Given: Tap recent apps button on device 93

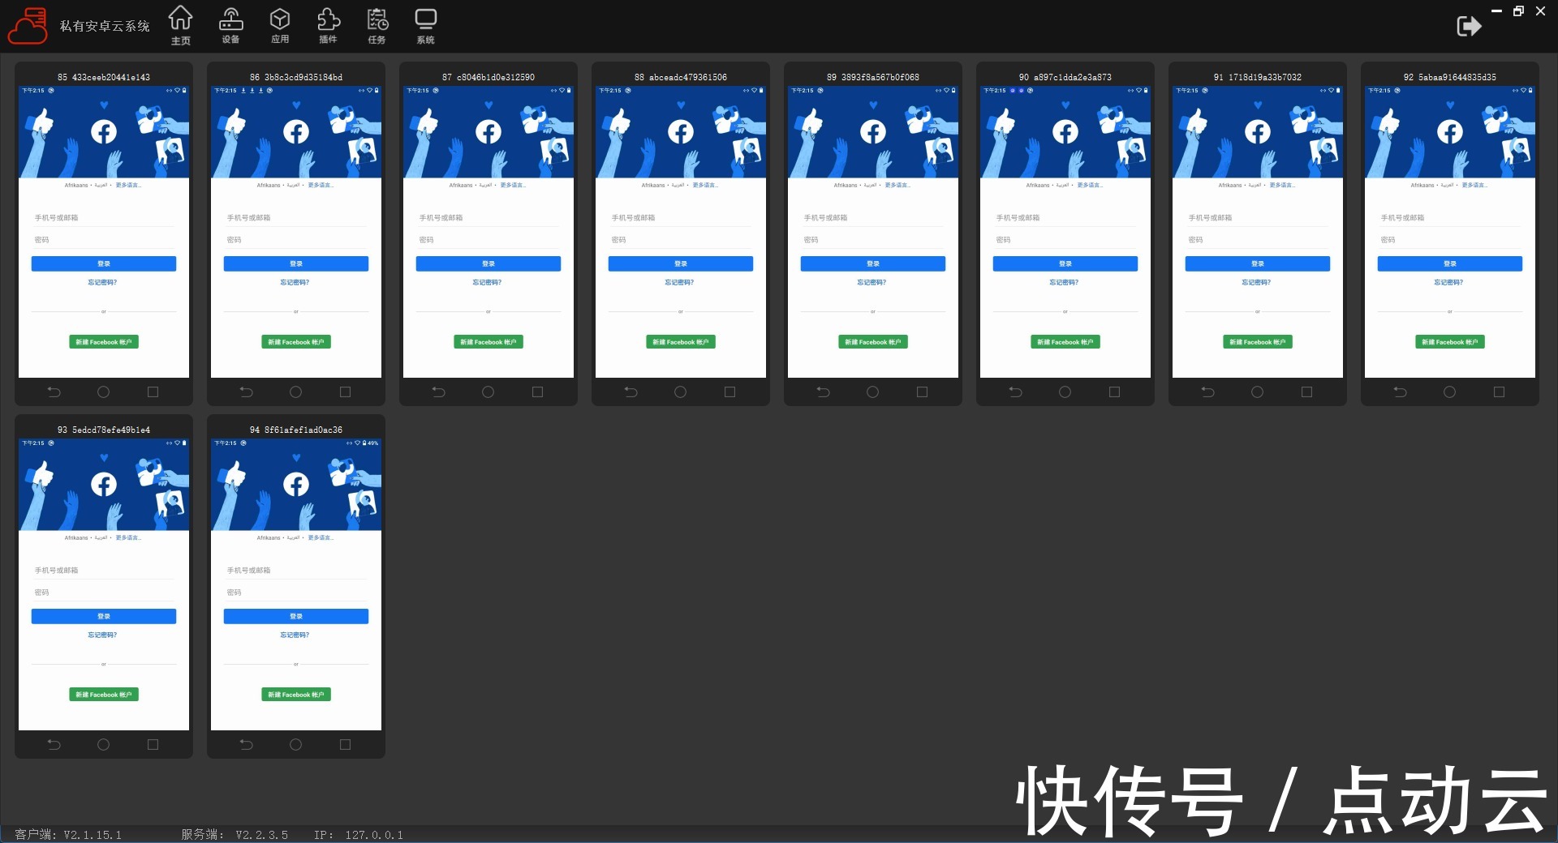Looking at the screenshot, I should pos(153,745).
